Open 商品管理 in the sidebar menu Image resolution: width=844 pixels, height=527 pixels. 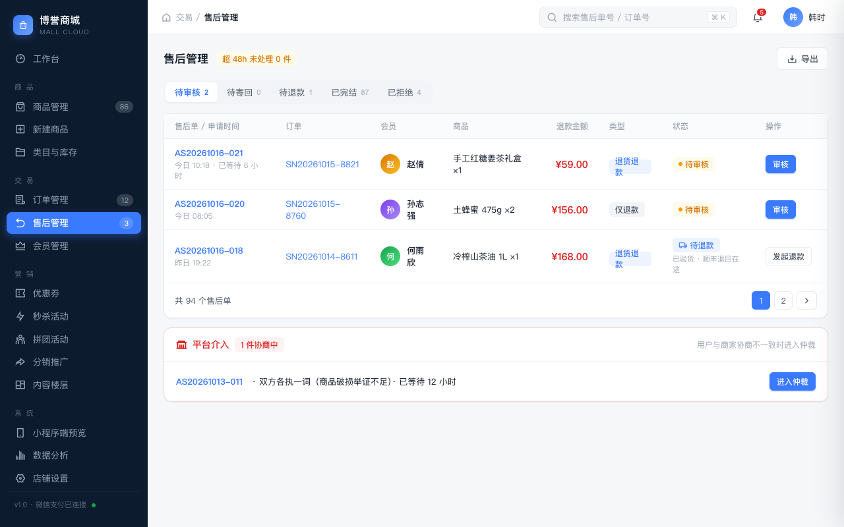click(x=74, y=107)
